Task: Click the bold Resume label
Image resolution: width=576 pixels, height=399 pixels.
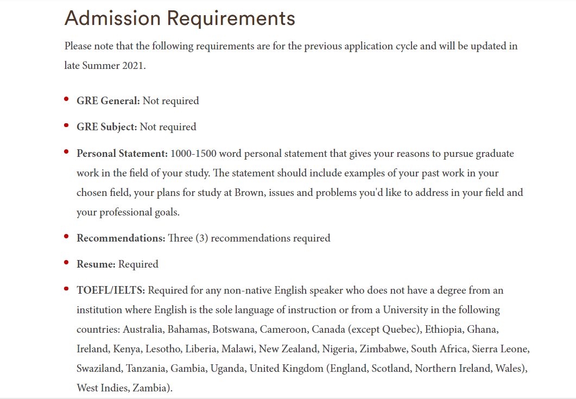Action: pos(96,264)
